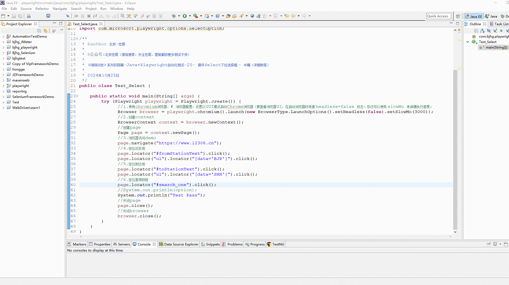This screenshot has width=509, height=285.
Task: Open the Navigate menu
Action: (x=60, y=9)
